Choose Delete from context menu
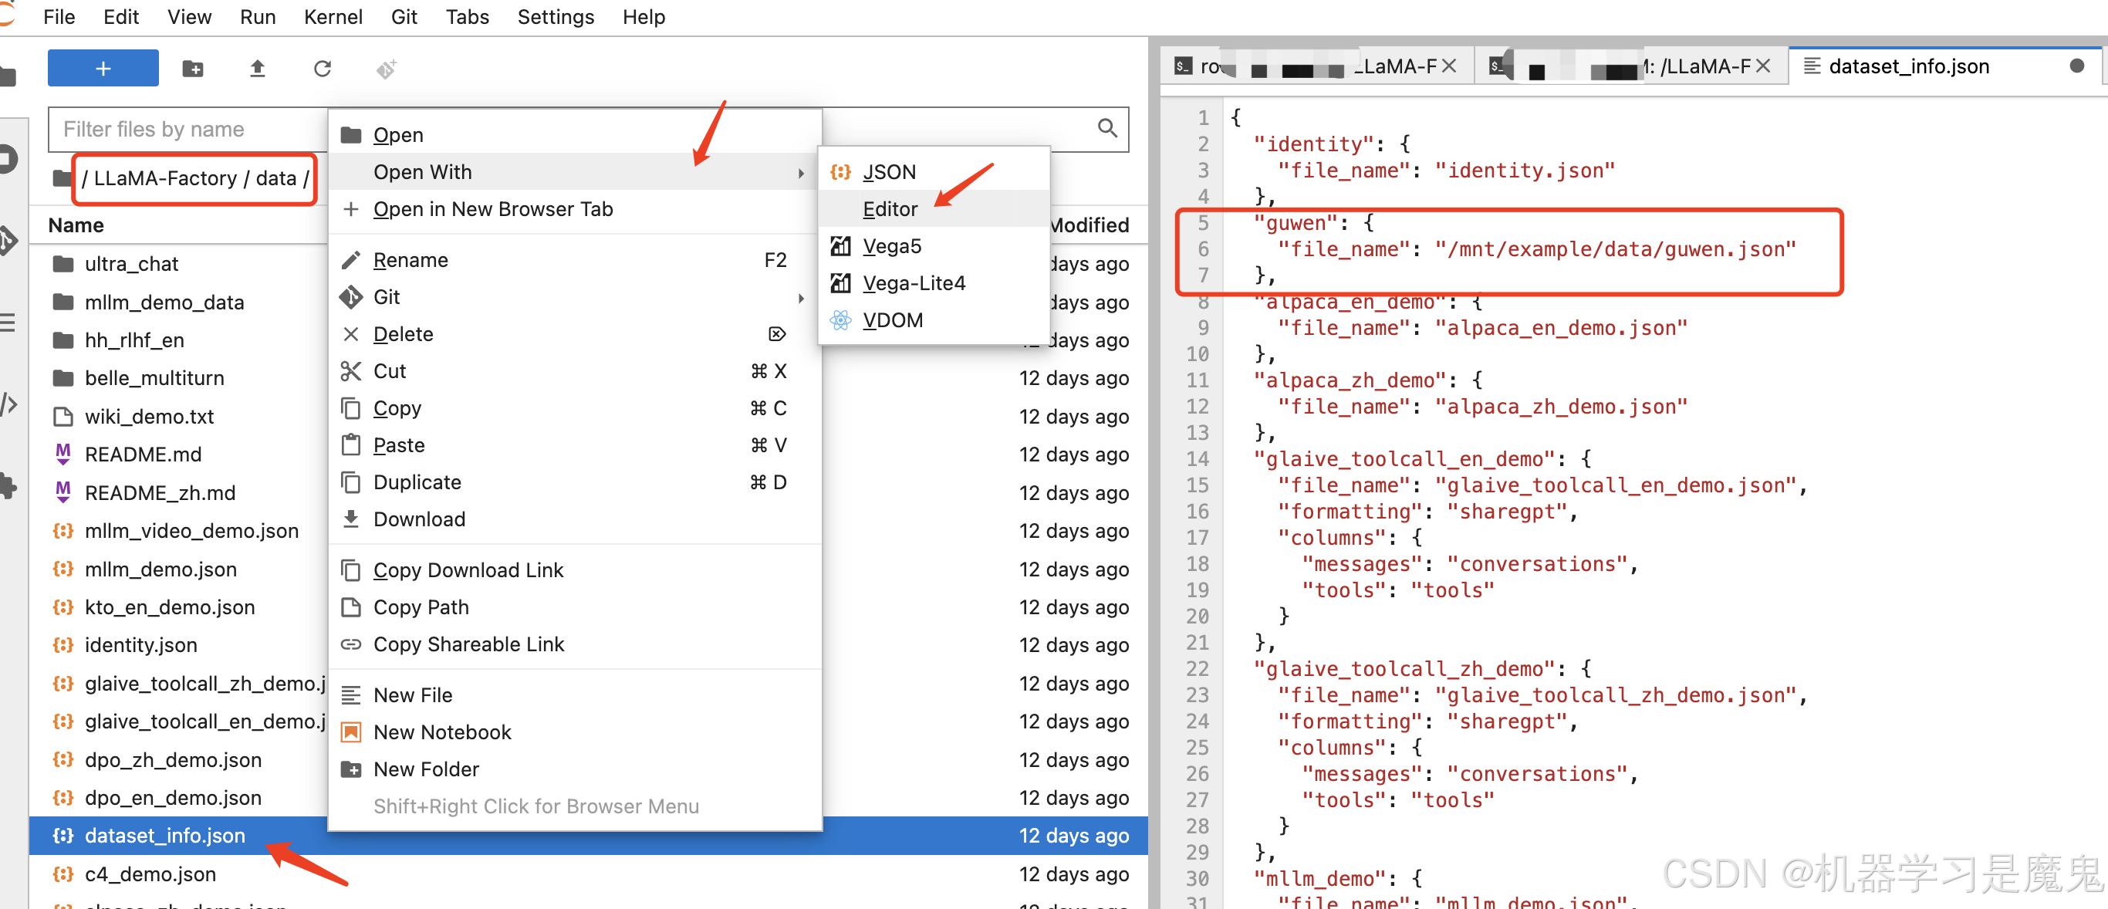The image size is (2108, 909). 575,334
